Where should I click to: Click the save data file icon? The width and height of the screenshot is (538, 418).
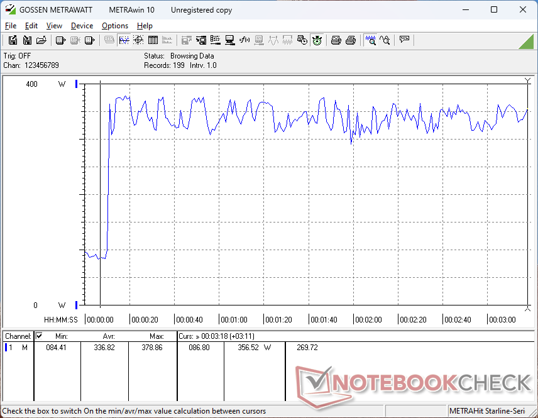[13, 40]
